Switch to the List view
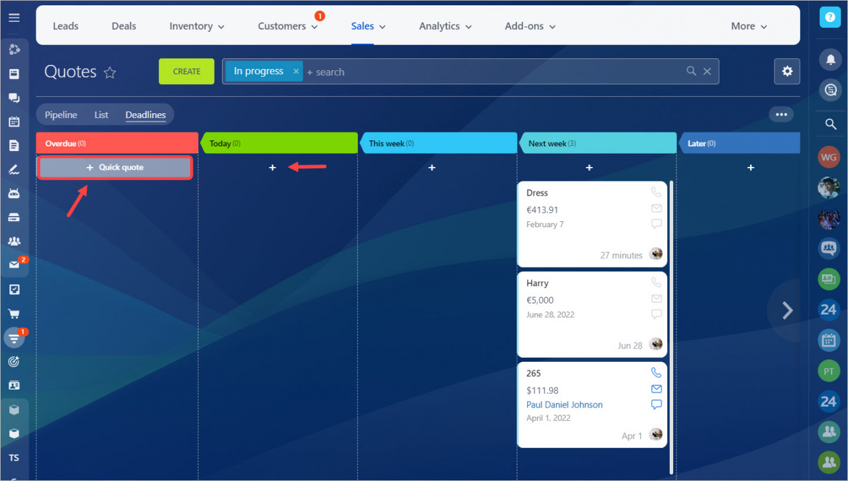Screen dimensions: 848x481 click(101, 115)
